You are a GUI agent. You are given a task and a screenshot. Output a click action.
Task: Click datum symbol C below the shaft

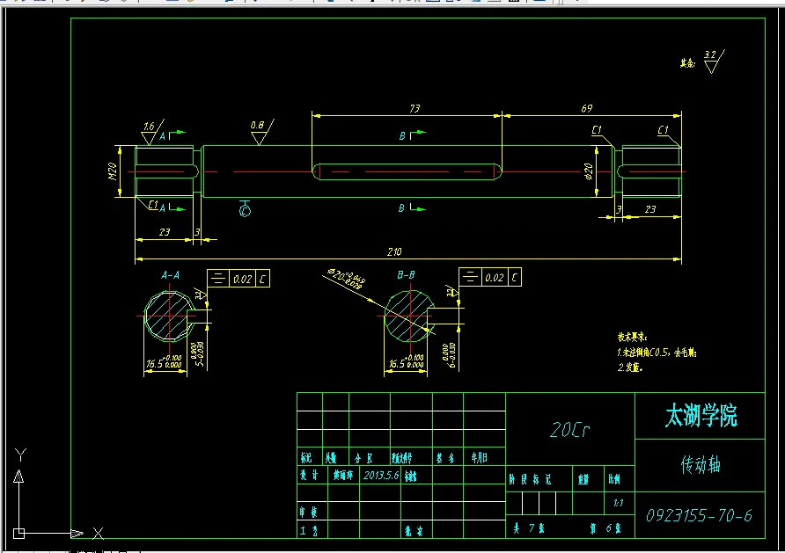point(245,208)
